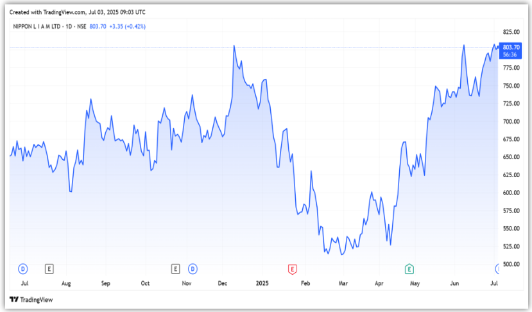Click the 825.00 level on price axis
This screenshot has width=532, height=312.
(511, 32)
